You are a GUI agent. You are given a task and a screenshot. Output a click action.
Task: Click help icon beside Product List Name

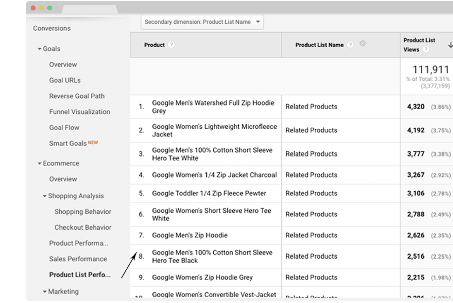click(x=350, y=45)
